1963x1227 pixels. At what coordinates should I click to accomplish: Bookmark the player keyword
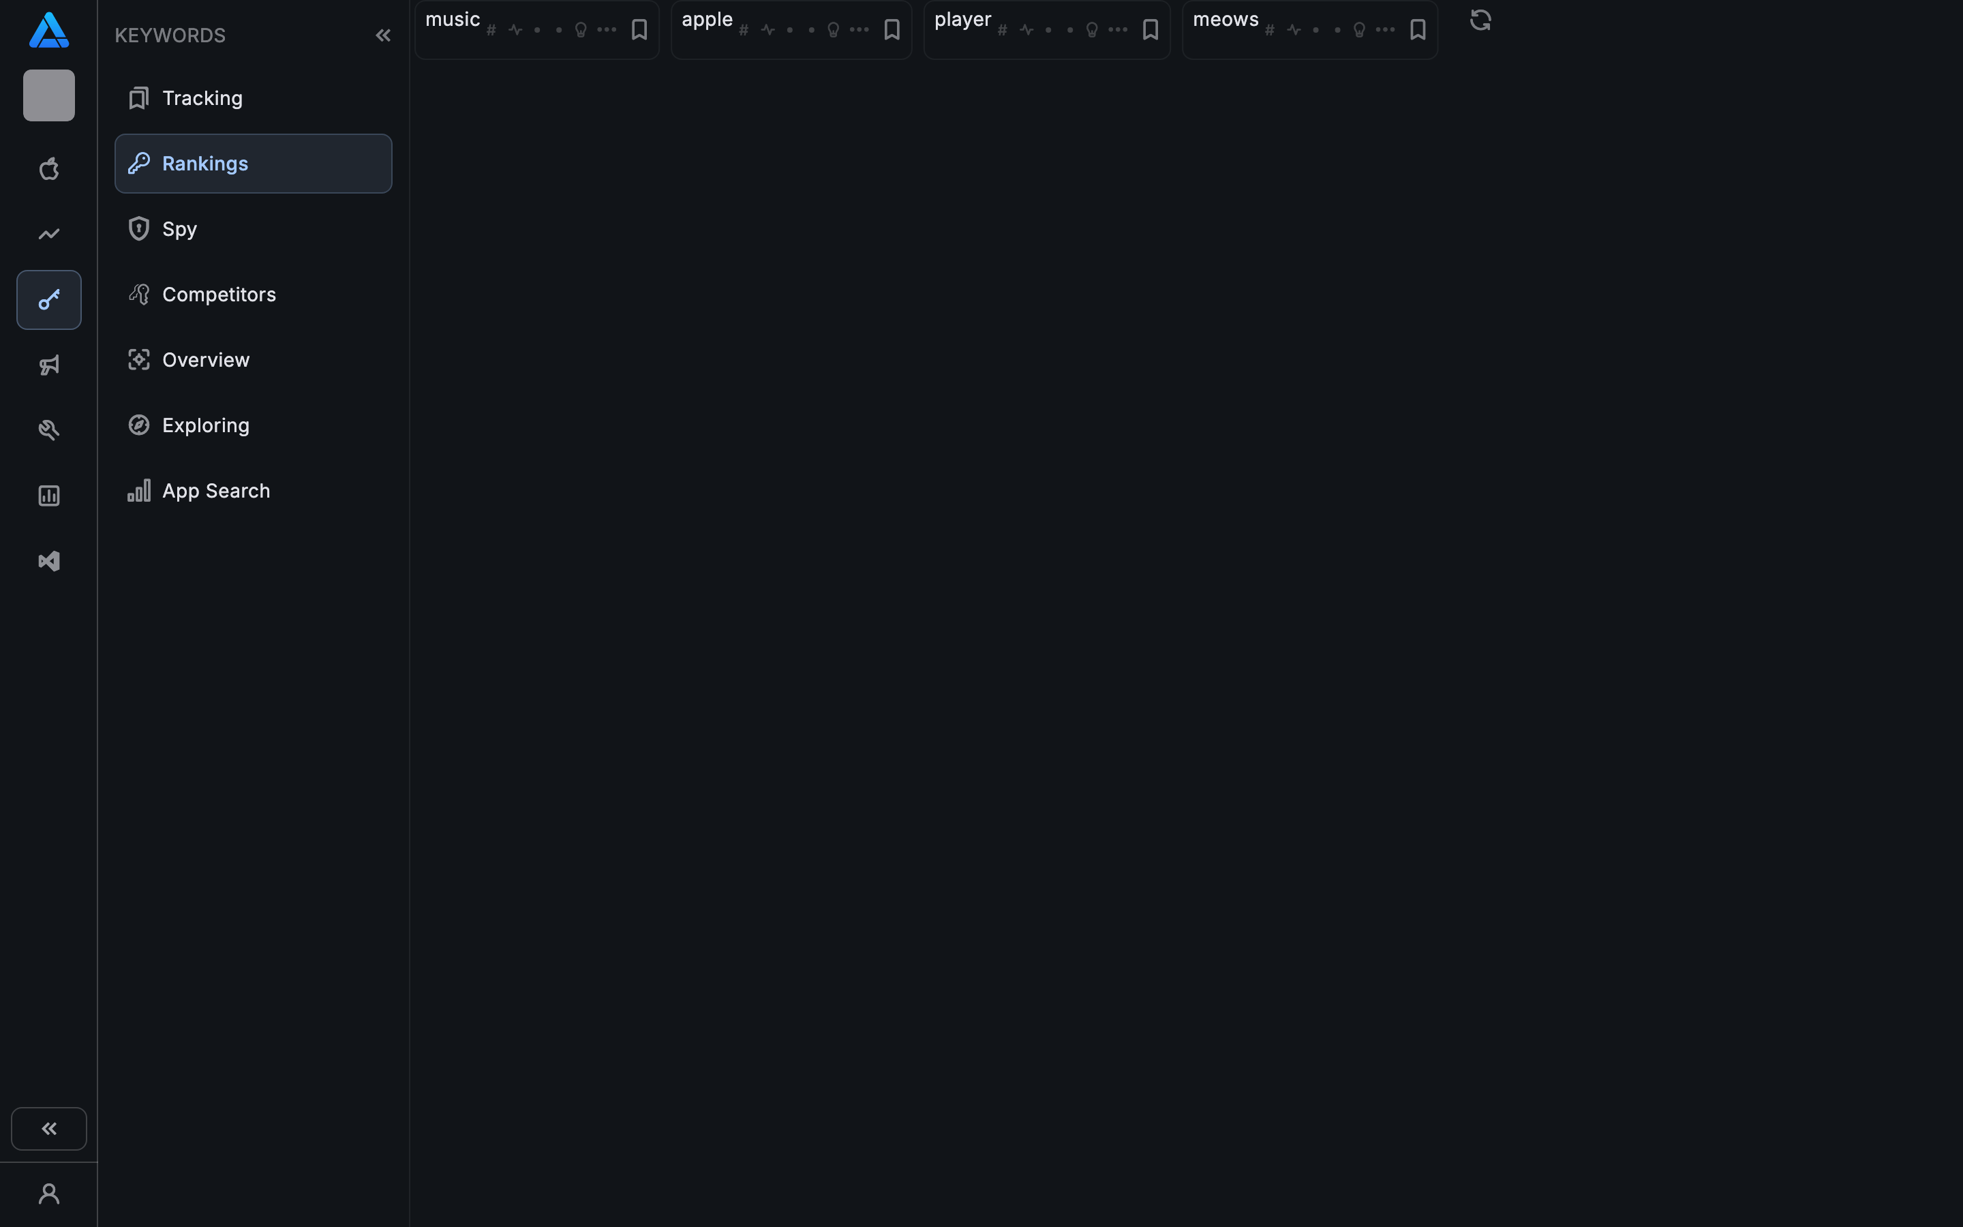[1151, 30]
